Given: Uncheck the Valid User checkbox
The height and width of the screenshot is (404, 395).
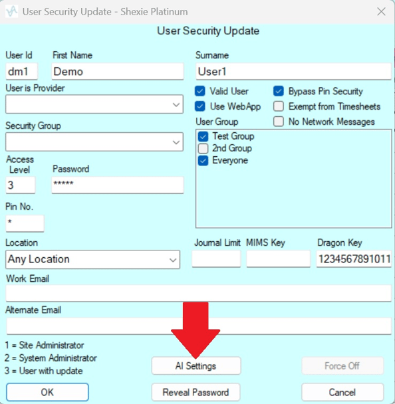Looking at the screenshot, I should 200,91.
